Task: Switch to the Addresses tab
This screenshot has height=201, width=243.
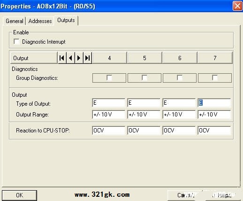Action: (40, 21)
